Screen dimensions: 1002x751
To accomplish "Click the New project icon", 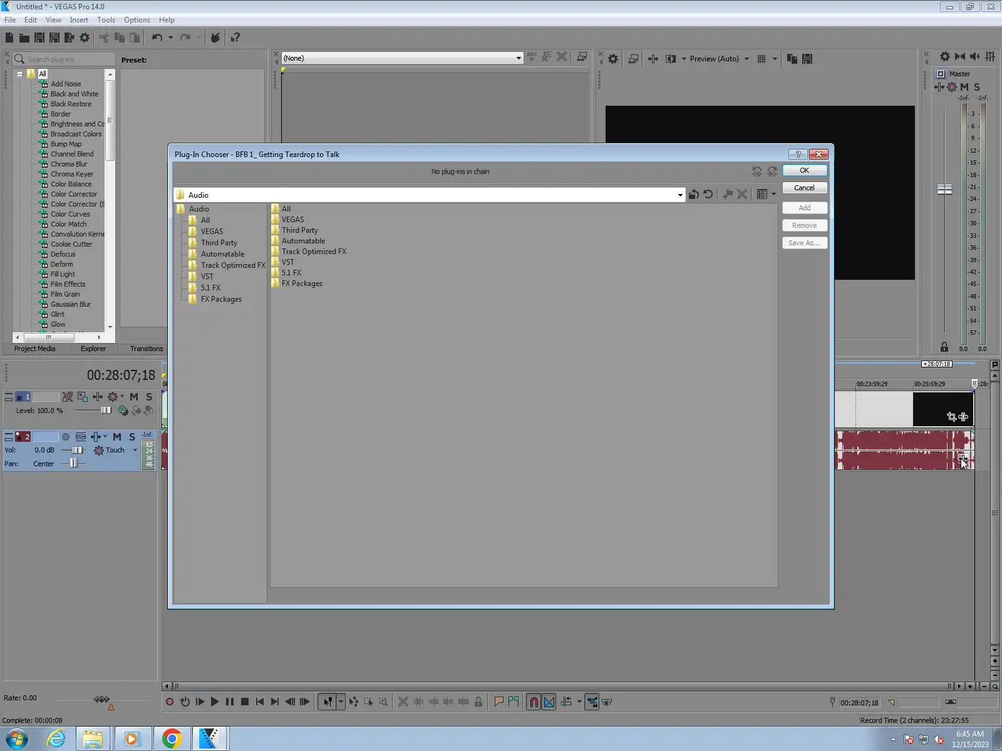I will [9, 38].
